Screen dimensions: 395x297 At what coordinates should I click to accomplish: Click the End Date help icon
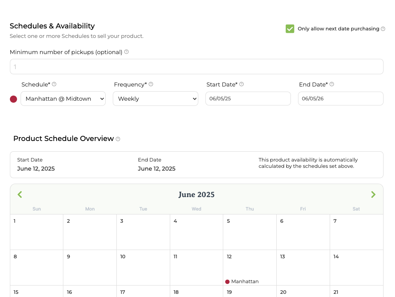332,84
